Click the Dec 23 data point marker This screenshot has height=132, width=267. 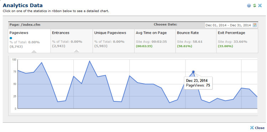pos(193,72)
